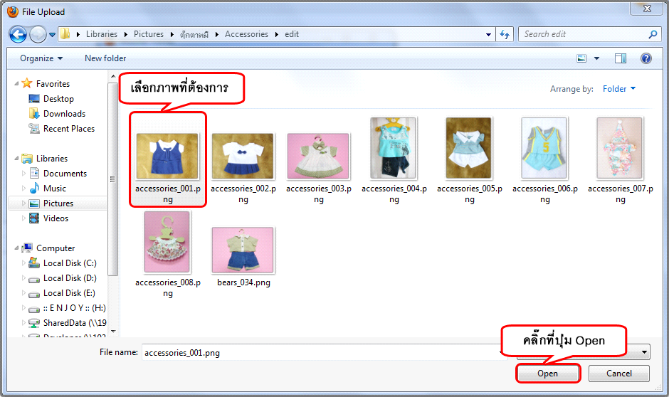Image resolution: width=669 pixels, height=397 pixels.
Task: Click the Music library icon
Action: coord(34,188)
